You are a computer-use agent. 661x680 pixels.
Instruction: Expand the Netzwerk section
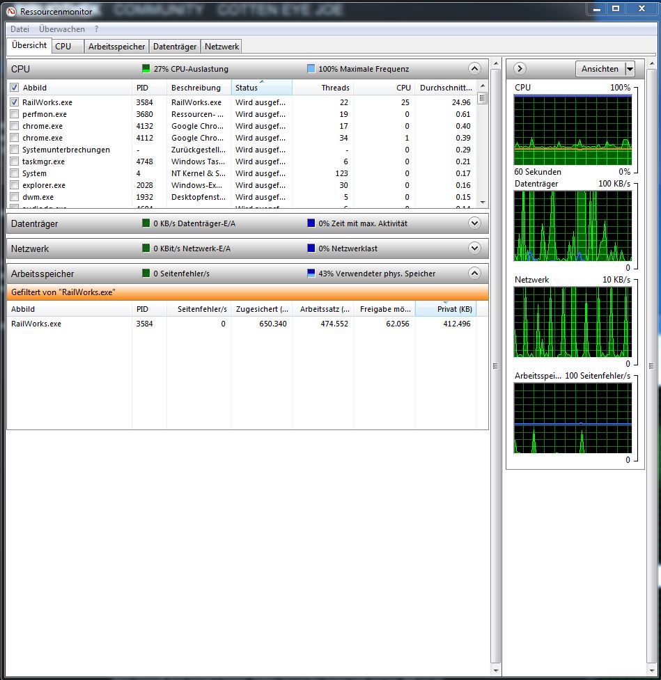(474, 248)
